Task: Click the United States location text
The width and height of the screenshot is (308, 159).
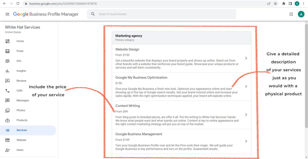Action: (x=13, y=32)
